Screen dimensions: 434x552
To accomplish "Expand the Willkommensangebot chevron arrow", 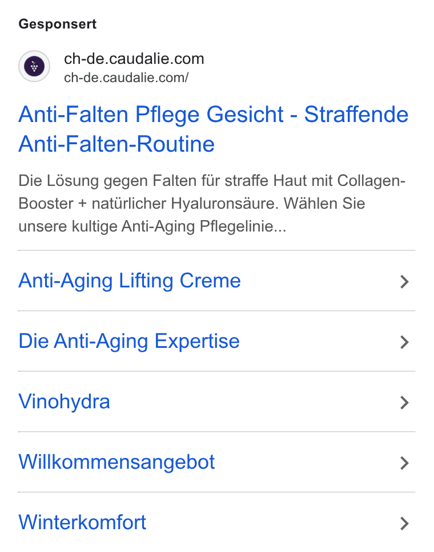I will point(404,463).
